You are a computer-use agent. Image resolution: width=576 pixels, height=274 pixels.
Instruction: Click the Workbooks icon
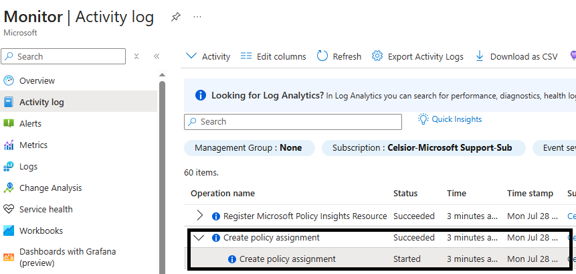click(9, 231)
